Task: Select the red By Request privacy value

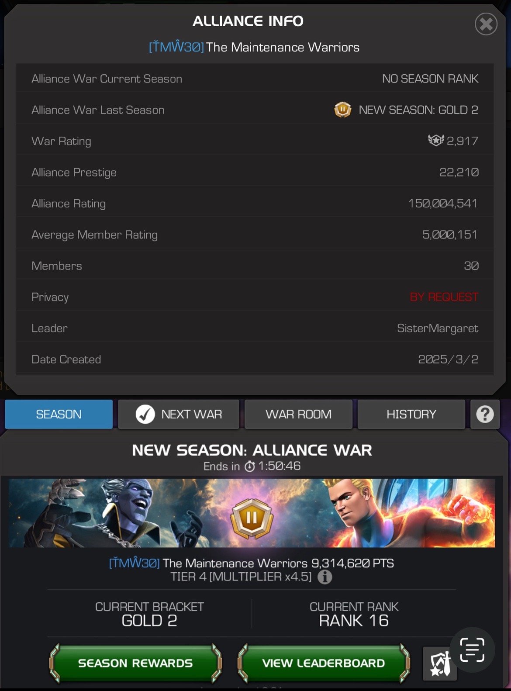Action: 444,297
